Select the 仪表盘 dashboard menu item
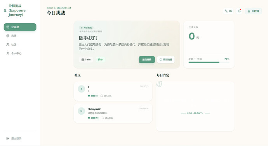Image resolution: width=268 pixels, height=146 pixels. pyautogui.click(x=20, y=27)
